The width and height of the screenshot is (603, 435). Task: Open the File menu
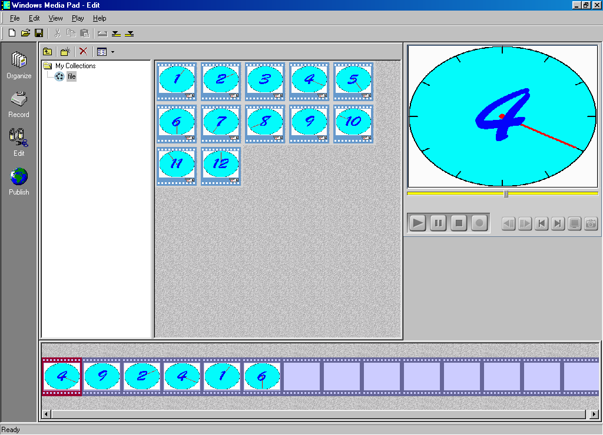tap(15, 18)
